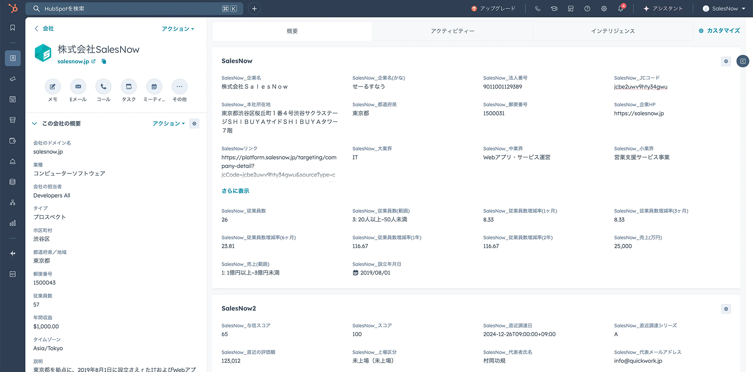
Task: Copy the salesnow.jp domain icon
Action: pyautogui.click(x=104, y=61)
